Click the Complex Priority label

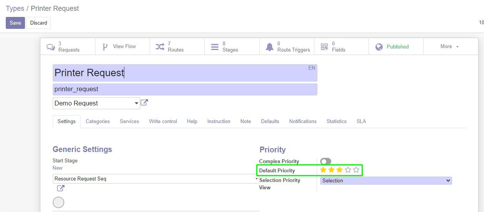click(279, 161)
